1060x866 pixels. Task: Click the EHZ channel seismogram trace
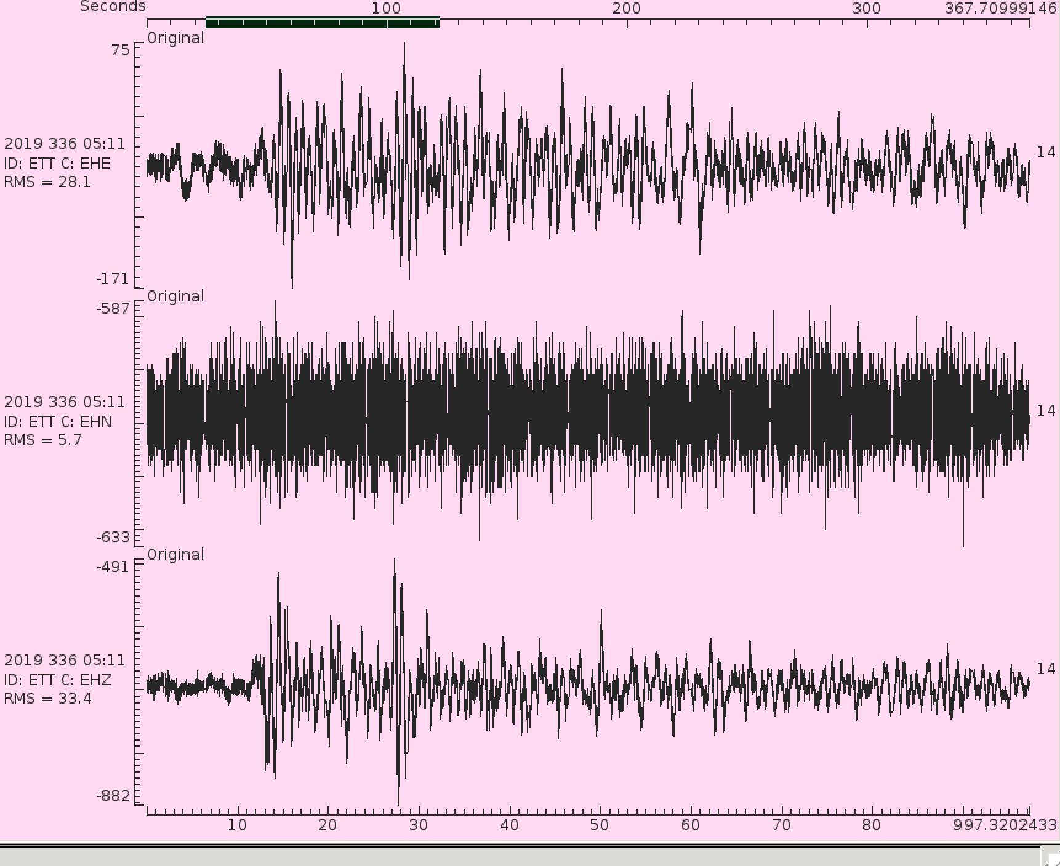588,681
